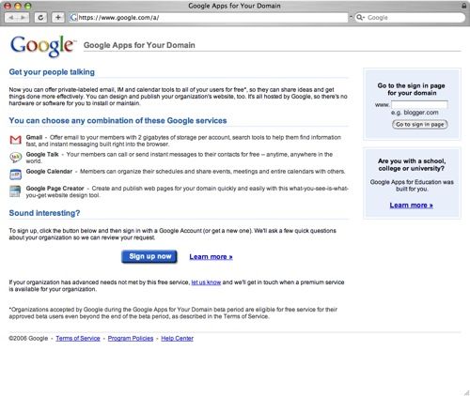Click the window resize grip corner
470x396 pixels.
(466, 392)
